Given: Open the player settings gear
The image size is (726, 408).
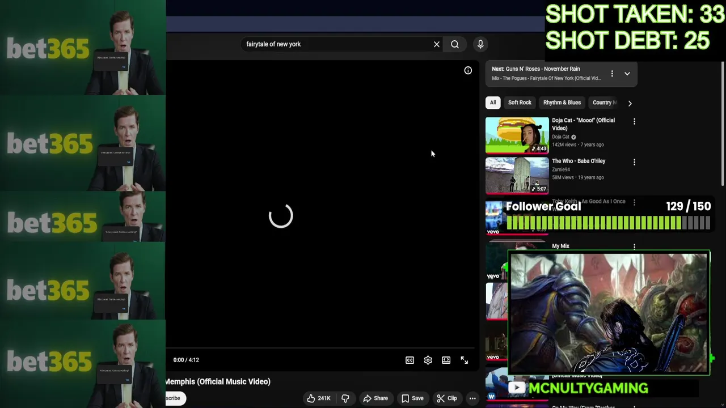Looking at the screenshot, I should 428,360.
